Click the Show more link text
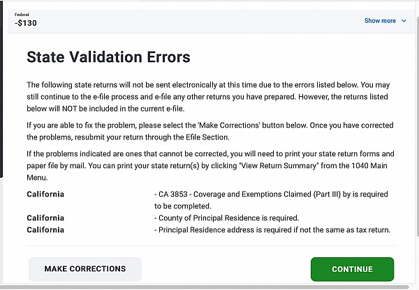The image size is (419, 290). (x=380, y=21)
